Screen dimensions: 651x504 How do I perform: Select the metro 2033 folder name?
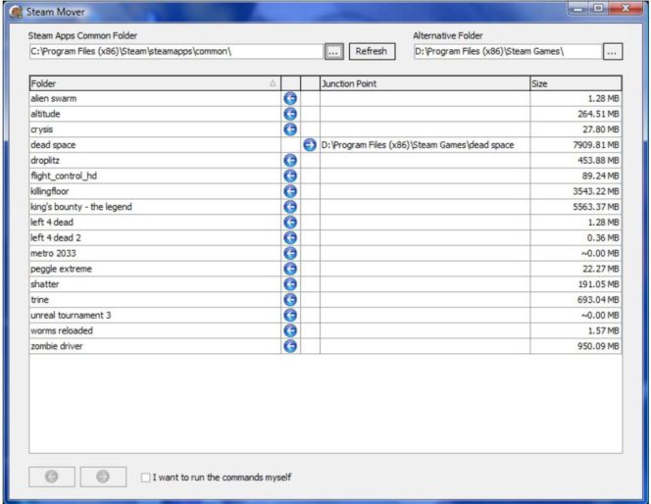[x=53, y=253]
